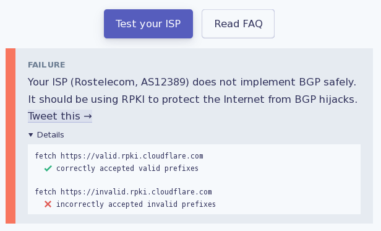Image resolution: width=381 pixels, height=231 pixels.
Task: Click 'does not implement BGP safely' text
Action: [274, 82]
